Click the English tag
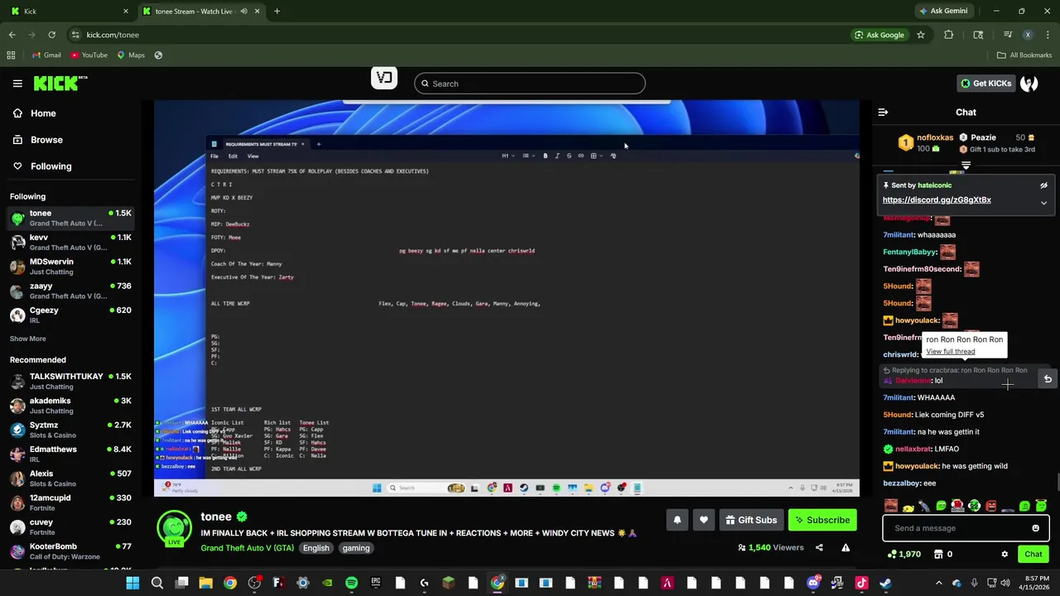The image size is (1060, 596). click(x=316, y=548)
